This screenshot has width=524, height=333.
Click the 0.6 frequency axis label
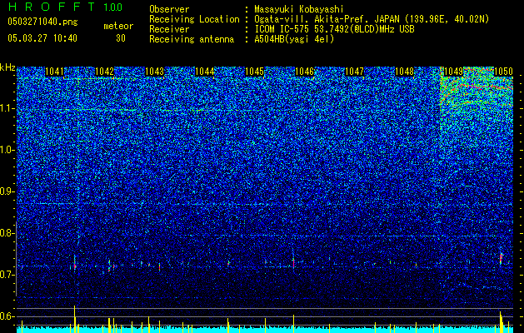point(7,316)
